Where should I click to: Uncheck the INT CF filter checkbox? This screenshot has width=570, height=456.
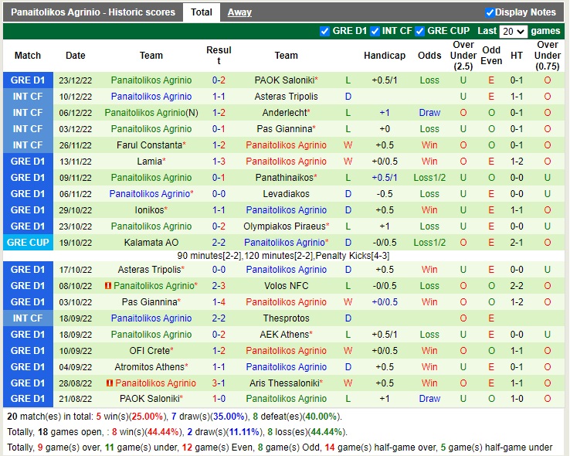click(x=375, y=31)
